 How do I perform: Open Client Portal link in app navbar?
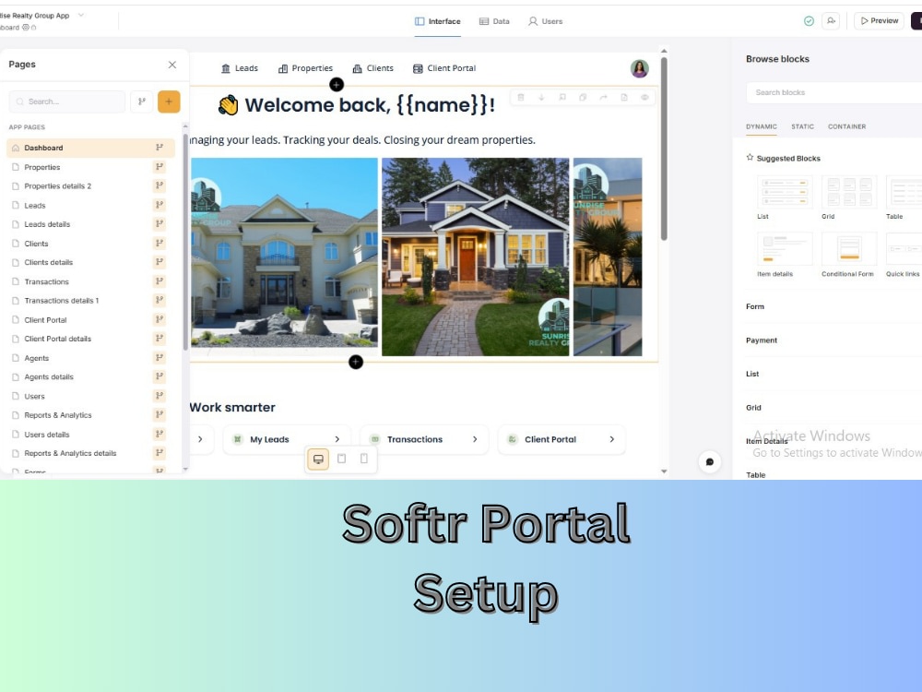pos(444,68)
